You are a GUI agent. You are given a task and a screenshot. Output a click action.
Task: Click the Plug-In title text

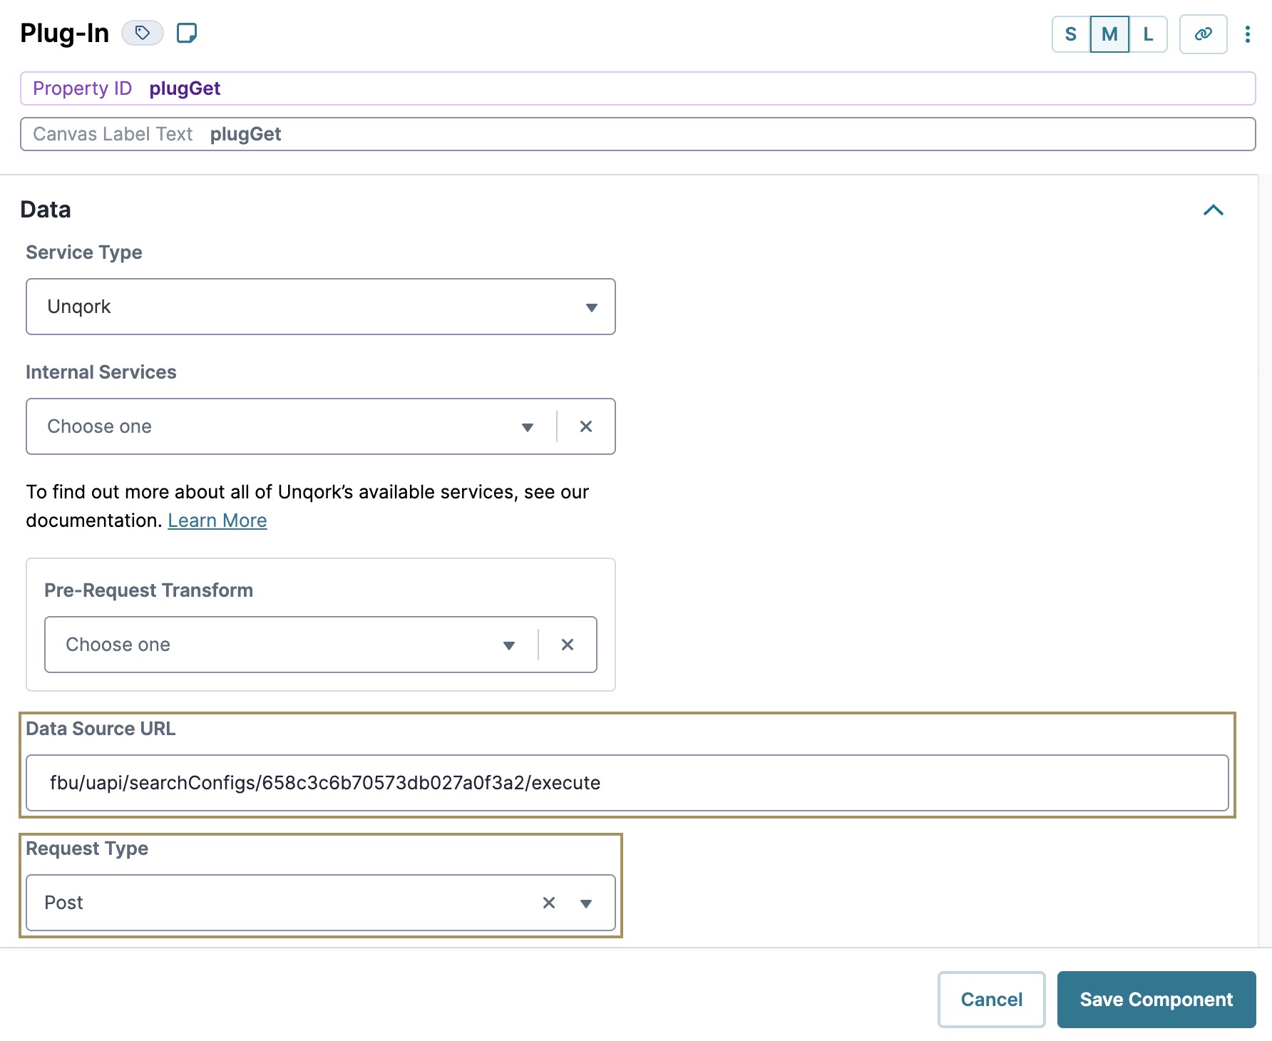pyautogui.click(x=65, y=33)
